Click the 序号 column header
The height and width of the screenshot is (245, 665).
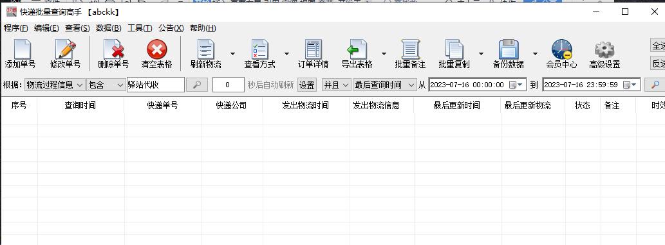click(19, 106)
